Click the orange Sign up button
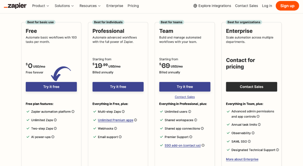The image size is (303, 166). [287, 6]
